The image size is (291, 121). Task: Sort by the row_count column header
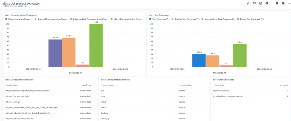tap(283, 85)
